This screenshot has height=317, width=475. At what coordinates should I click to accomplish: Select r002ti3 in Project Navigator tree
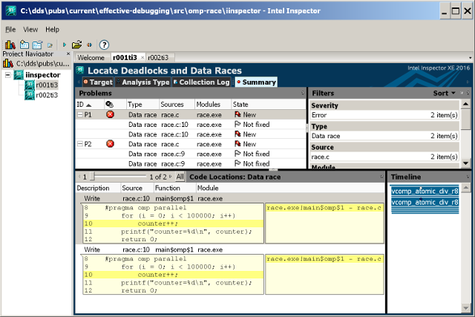click(47, 95)
